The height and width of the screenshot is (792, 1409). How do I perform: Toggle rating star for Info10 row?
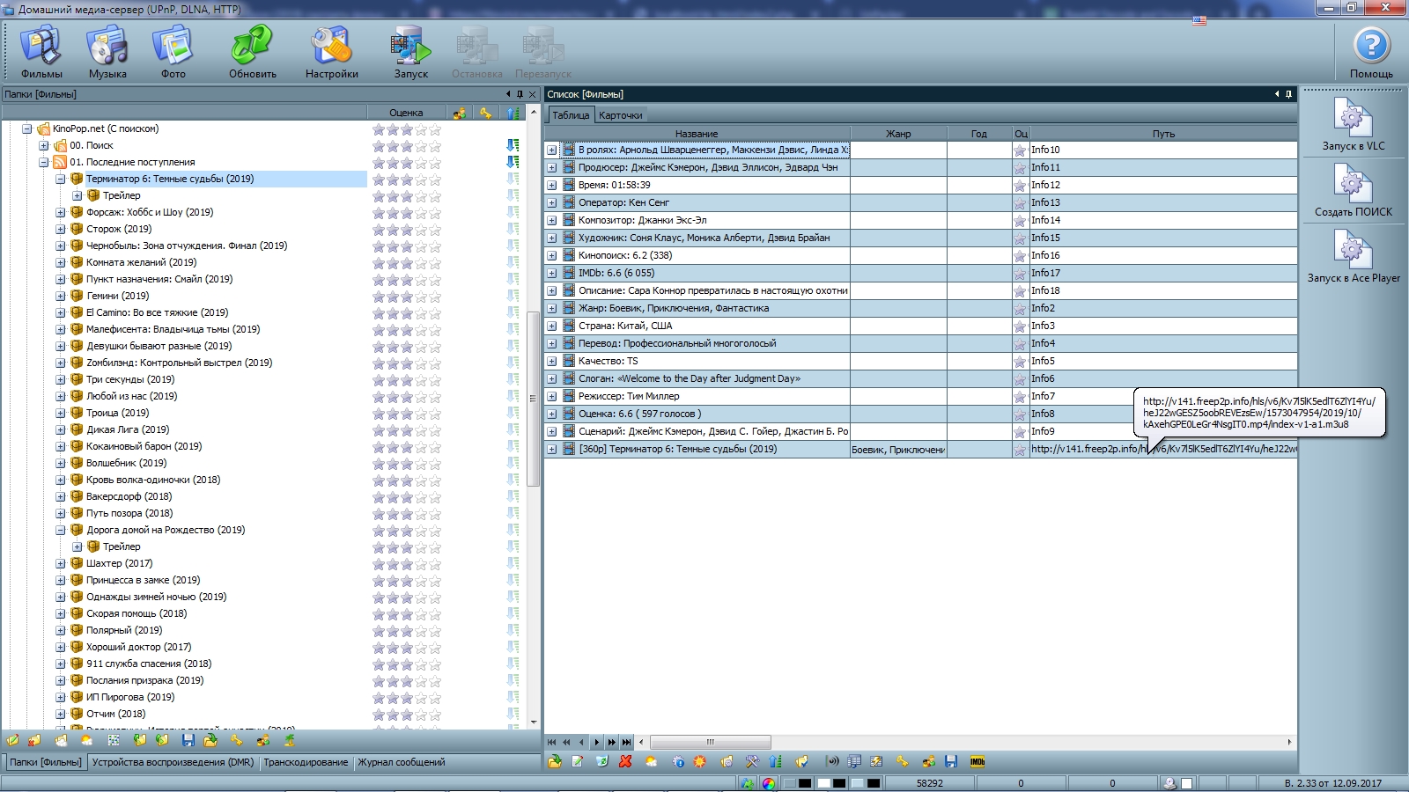tap(1020, 150)
